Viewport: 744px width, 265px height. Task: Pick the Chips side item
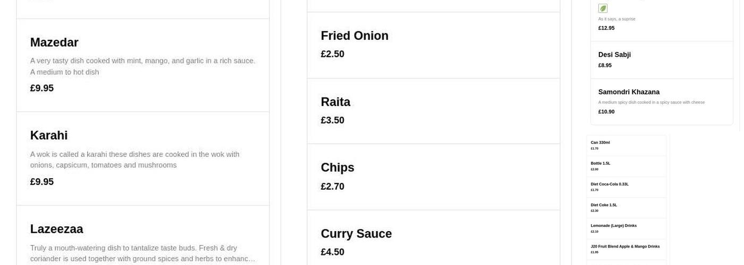pos(337,168)
